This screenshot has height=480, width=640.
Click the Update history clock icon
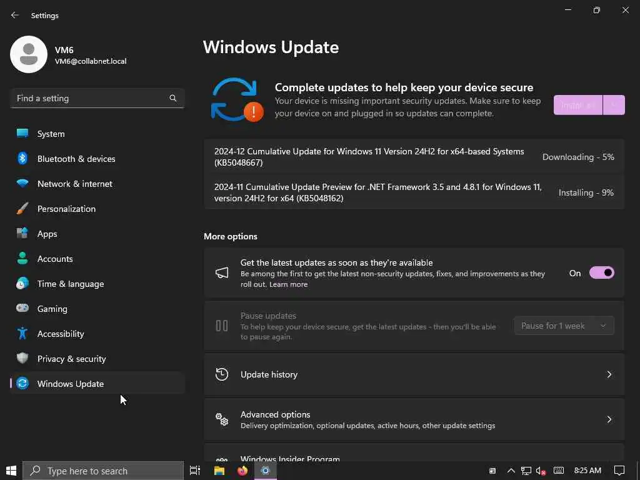[222, 374]
